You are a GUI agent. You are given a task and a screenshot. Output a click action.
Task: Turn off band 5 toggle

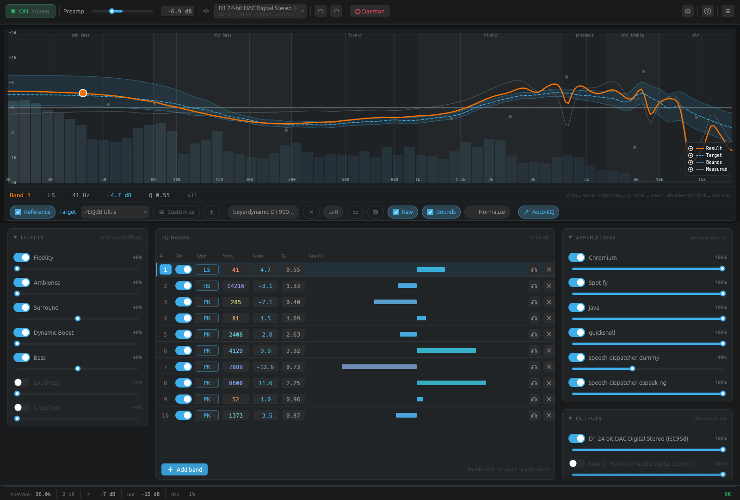click(184, 334)
